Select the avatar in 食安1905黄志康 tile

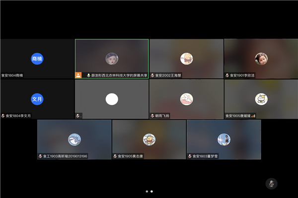pyautogui.click(x=149, y=139)
